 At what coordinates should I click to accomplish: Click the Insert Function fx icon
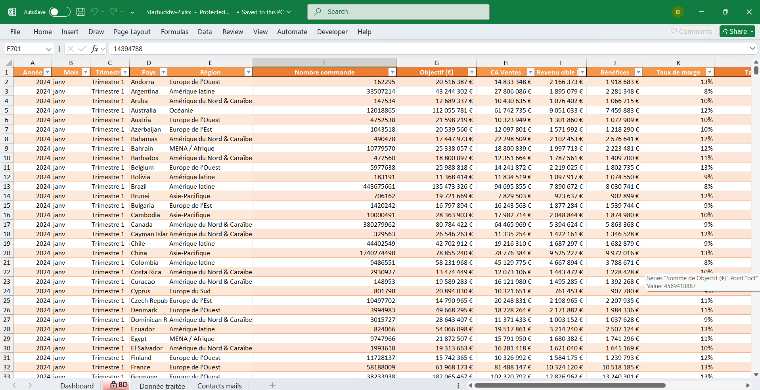(94, 49)
